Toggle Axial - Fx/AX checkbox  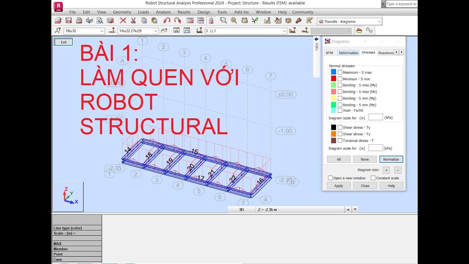click(340, 110)
